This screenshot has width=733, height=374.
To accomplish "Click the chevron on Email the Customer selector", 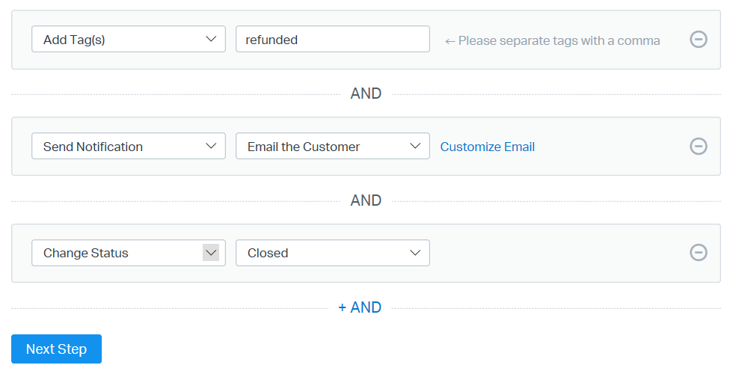I will tap(415, 146).
